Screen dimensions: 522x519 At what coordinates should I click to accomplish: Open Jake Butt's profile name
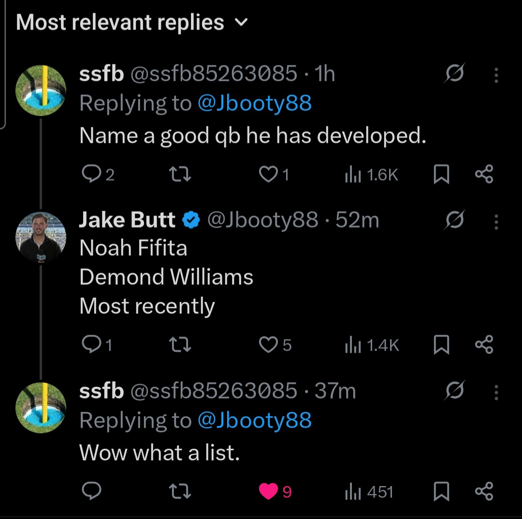point(127,220)
